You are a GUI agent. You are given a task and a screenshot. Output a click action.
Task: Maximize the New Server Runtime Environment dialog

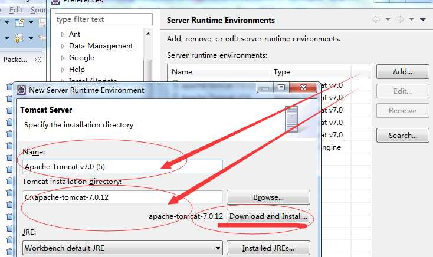(x=281, y=87)
